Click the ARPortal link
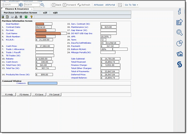The width and height of the screenshot is (188, 135). tap(110, 5)
